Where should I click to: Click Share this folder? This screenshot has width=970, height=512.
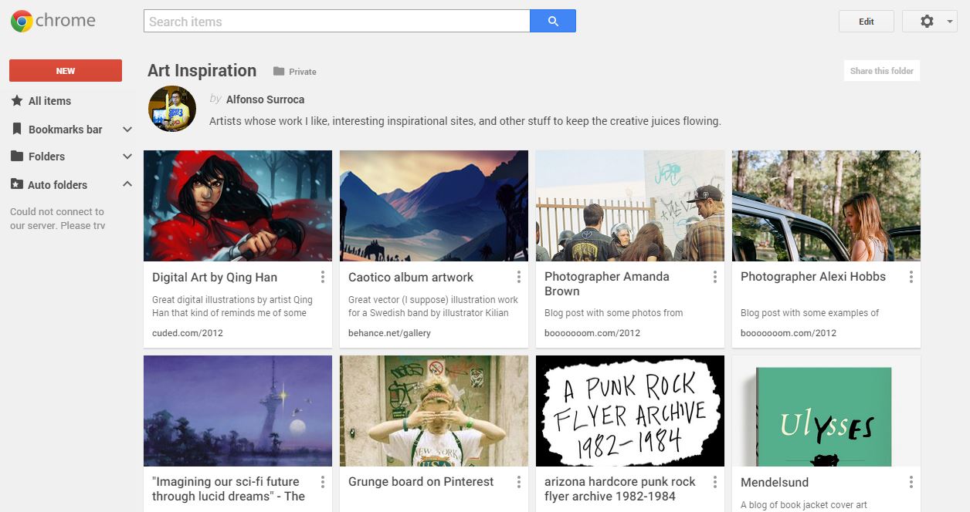coord(881,70)
